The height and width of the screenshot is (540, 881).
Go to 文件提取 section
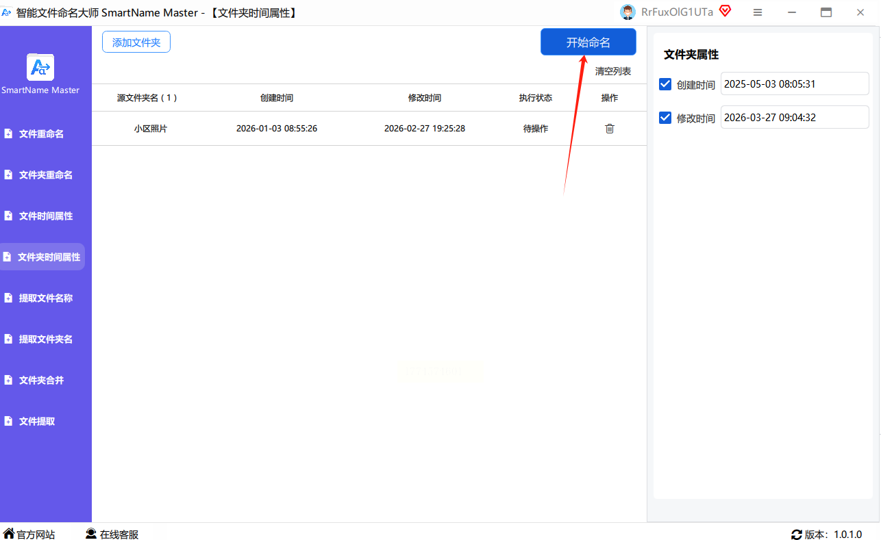pos(37,422)
